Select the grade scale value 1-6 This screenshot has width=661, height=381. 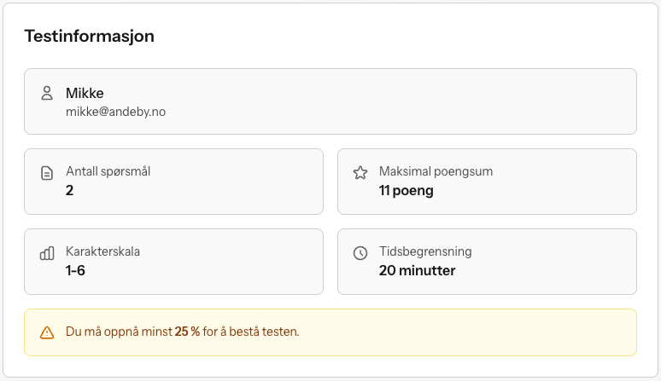[x=75, y=270]
